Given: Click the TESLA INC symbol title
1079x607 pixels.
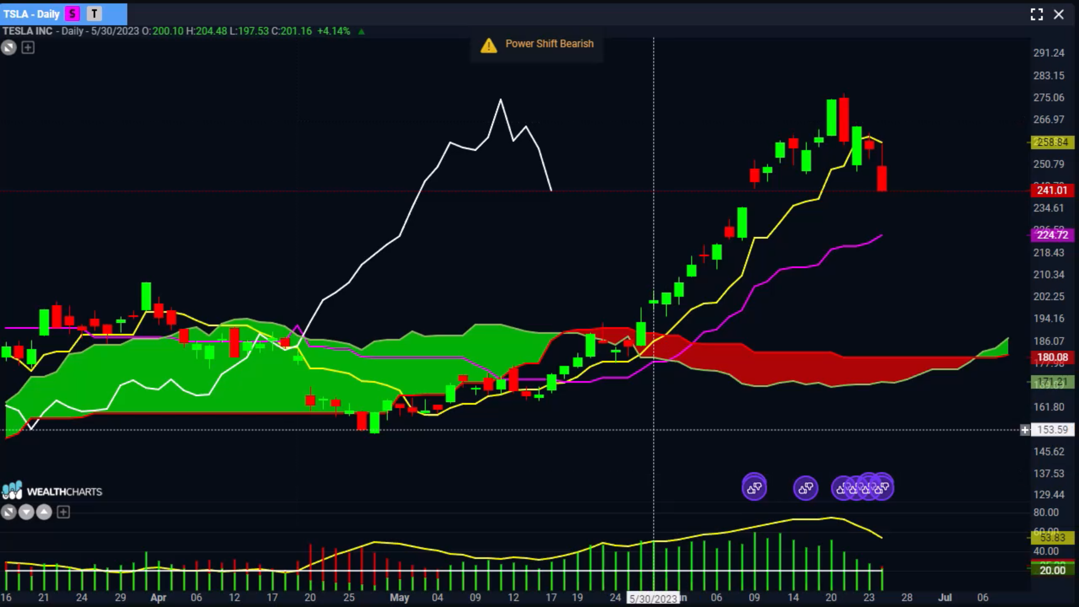Looking at the screenshot, I should click(28, 31).
